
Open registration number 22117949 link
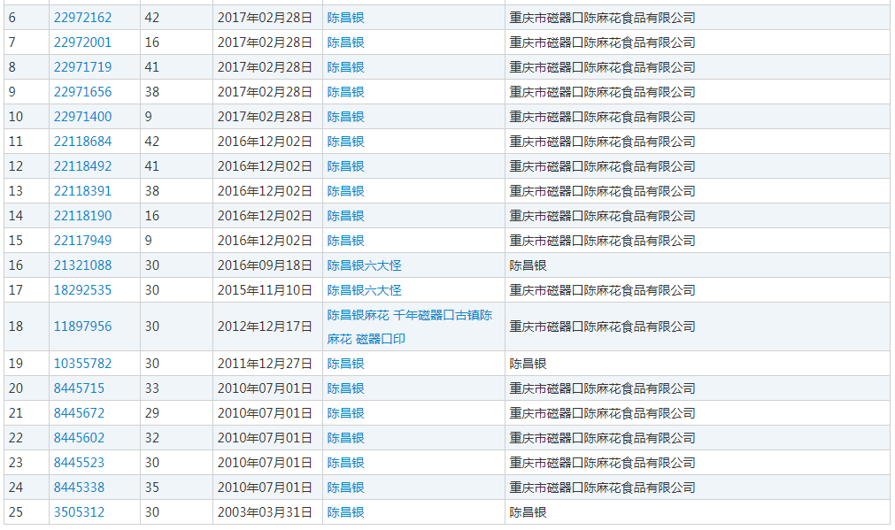(82, 240)
